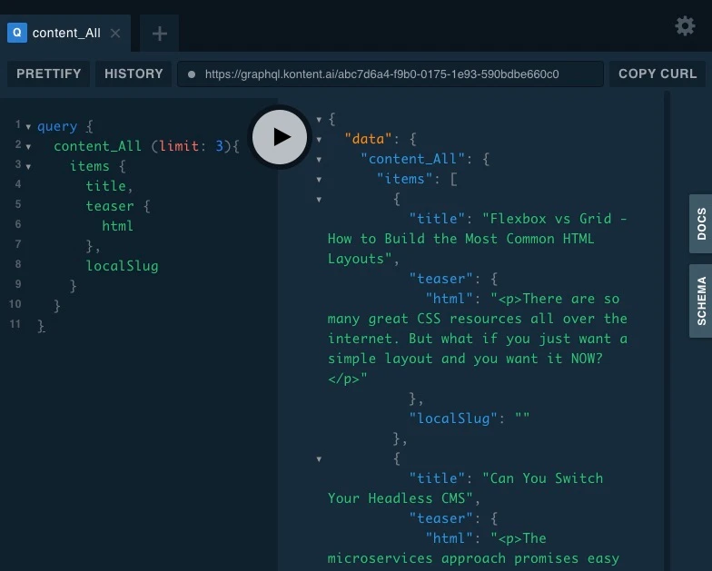Screen dimensions: 712x571
Task: Collapse the "data" object in response
Action: (x=319, y=140)
